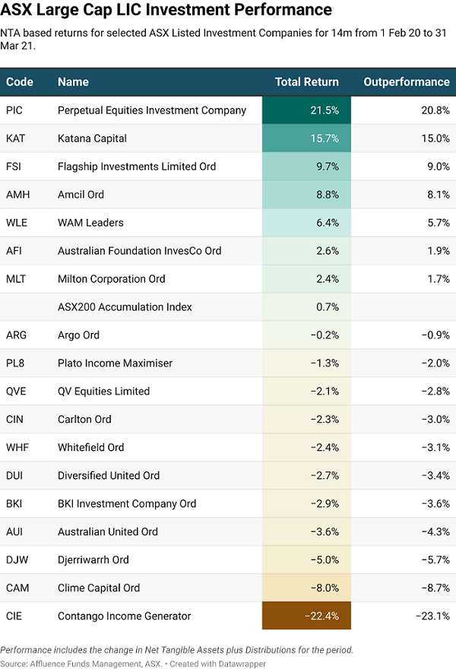
Task: Select Perpetual Equities Investment Company row name
Action: tap(152, 110)
